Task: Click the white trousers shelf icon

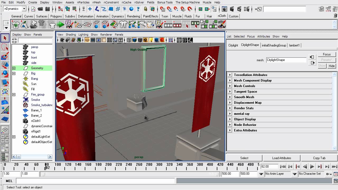Action: click(123, 25)
